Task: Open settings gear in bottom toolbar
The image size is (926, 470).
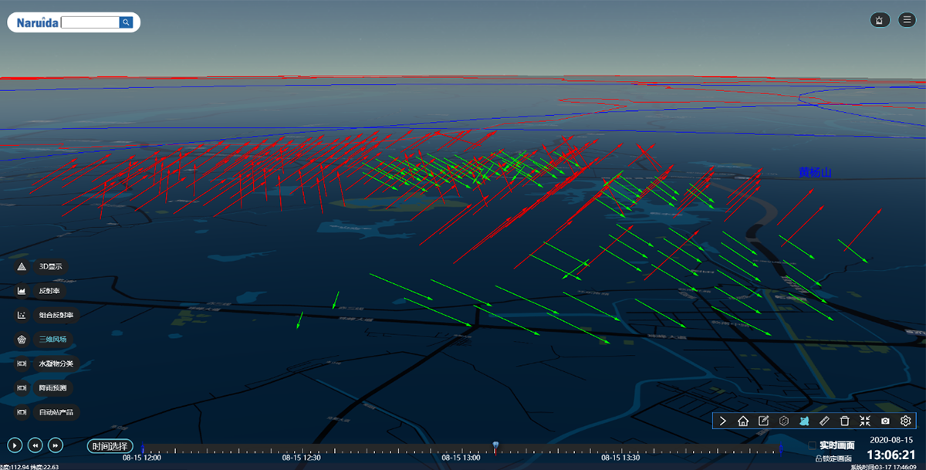Action: coord(906,421)
